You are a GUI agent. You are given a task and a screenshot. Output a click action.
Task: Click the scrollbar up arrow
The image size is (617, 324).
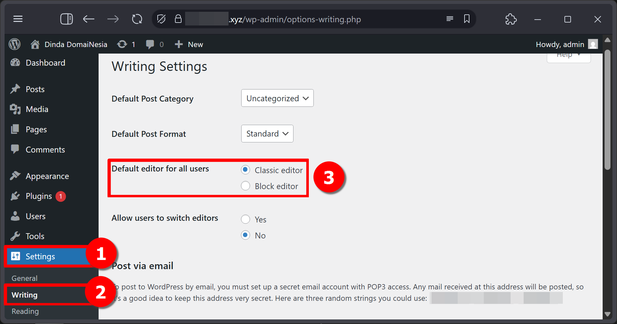coord(607,40)
